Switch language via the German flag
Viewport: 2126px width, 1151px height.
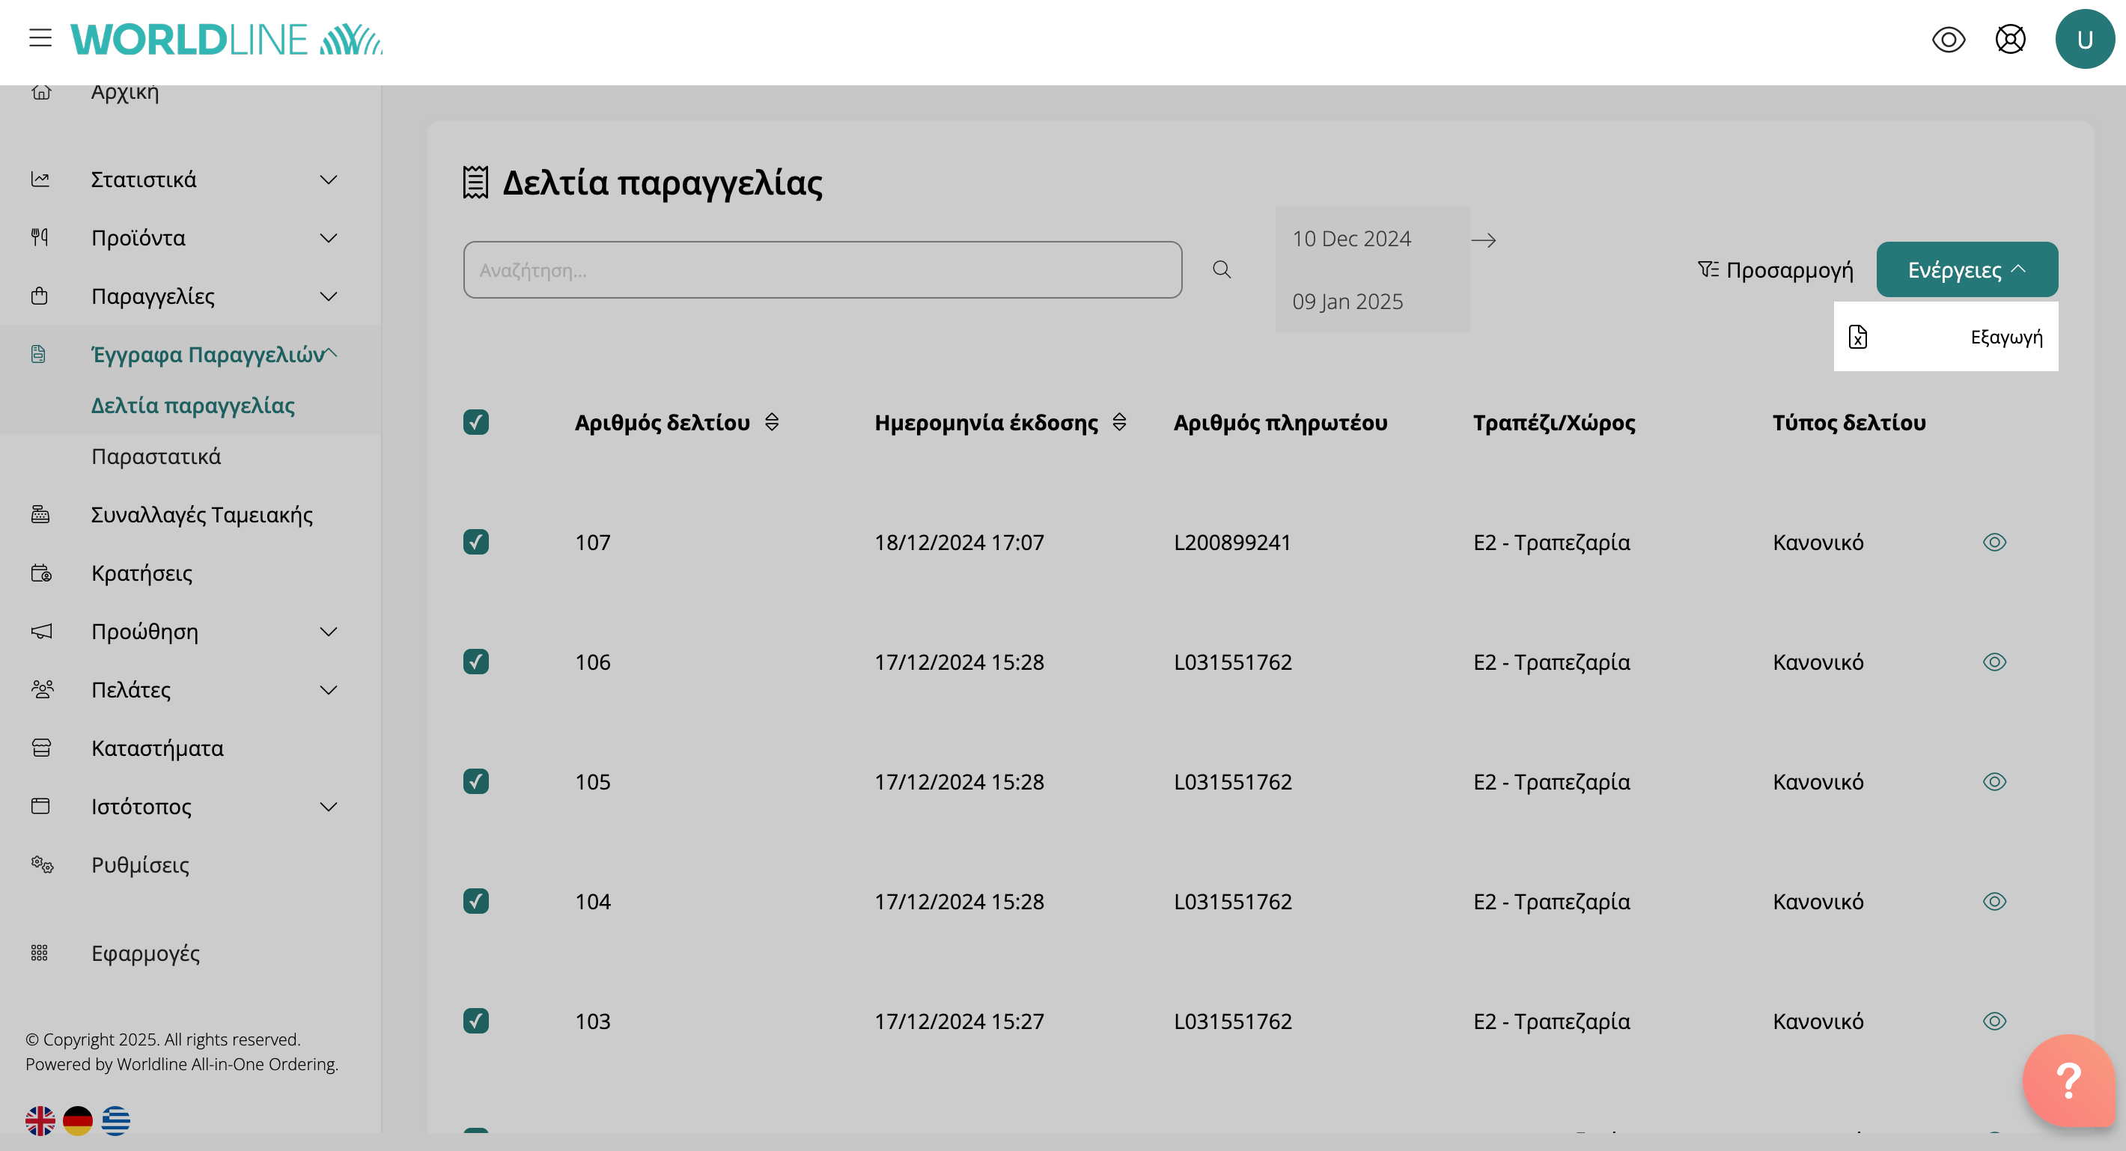tap(78, 1120)
